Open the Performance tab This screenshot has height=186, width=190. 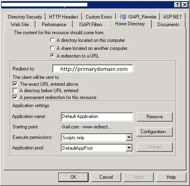(x=54, y=25)
